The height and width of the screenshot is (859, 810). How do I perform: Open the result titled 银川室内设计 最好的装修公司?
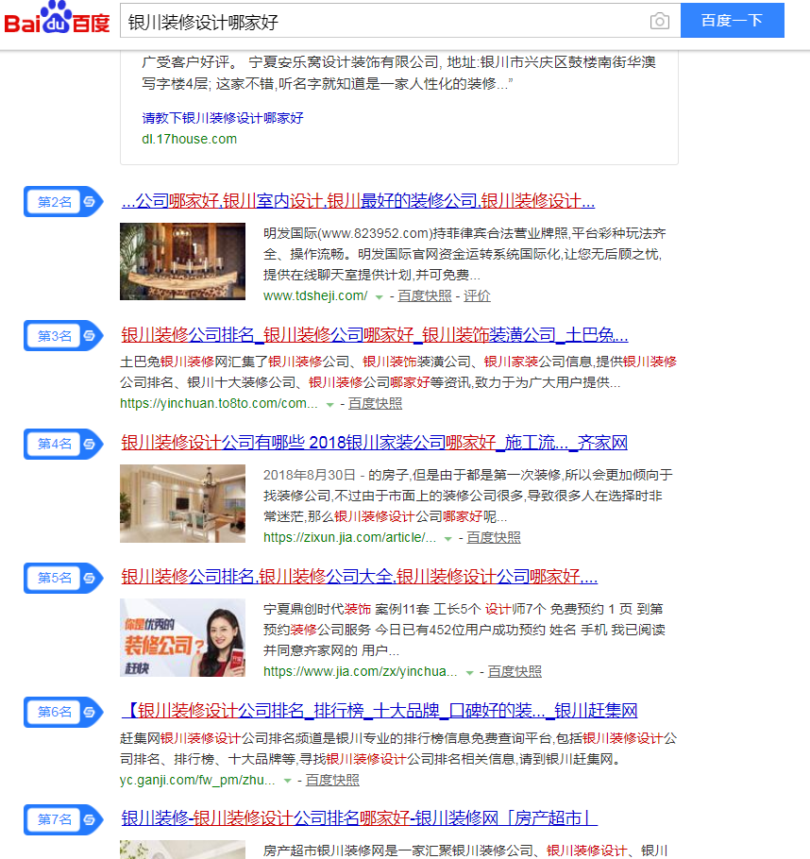click(x=358, y=201)
